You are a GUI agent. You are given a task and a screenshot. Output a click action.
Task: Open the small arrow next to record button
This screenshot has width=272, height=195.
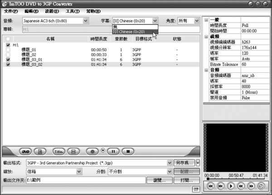coord(103,150)
